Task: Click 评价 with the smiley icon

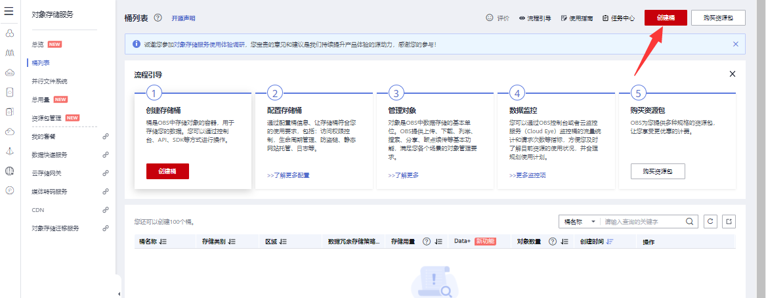Action: [x=498, y=18]
